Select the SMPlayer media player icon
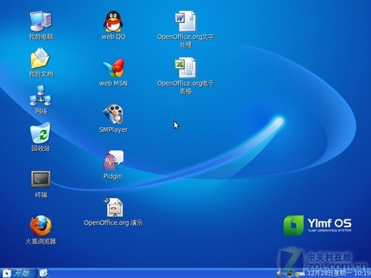The image size is (371, 278). point(114,114)
